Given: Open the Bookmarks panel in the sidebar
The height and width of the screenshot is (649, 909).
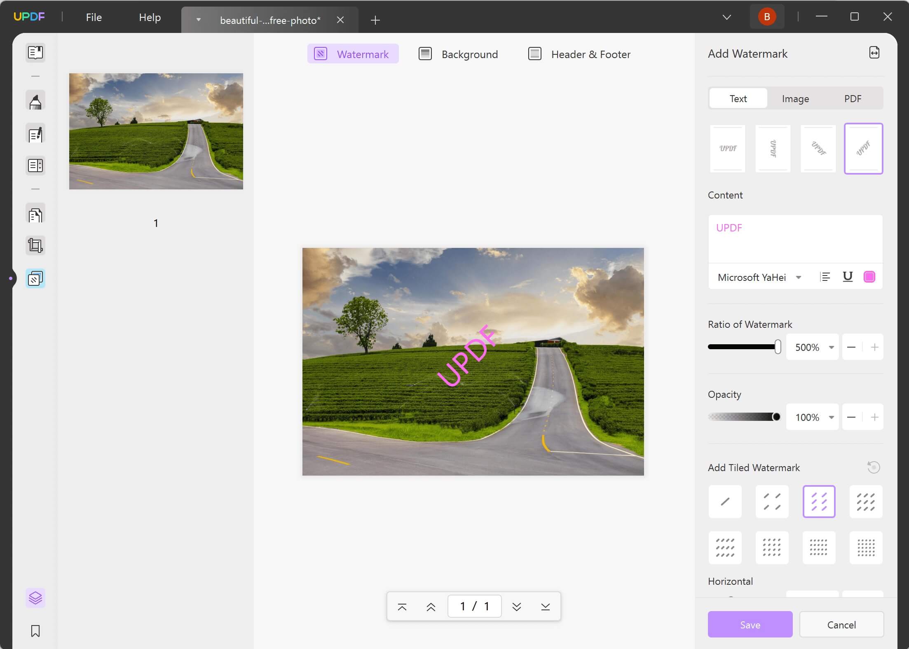Looking at the screenshot, I should [x=35, y=631].
